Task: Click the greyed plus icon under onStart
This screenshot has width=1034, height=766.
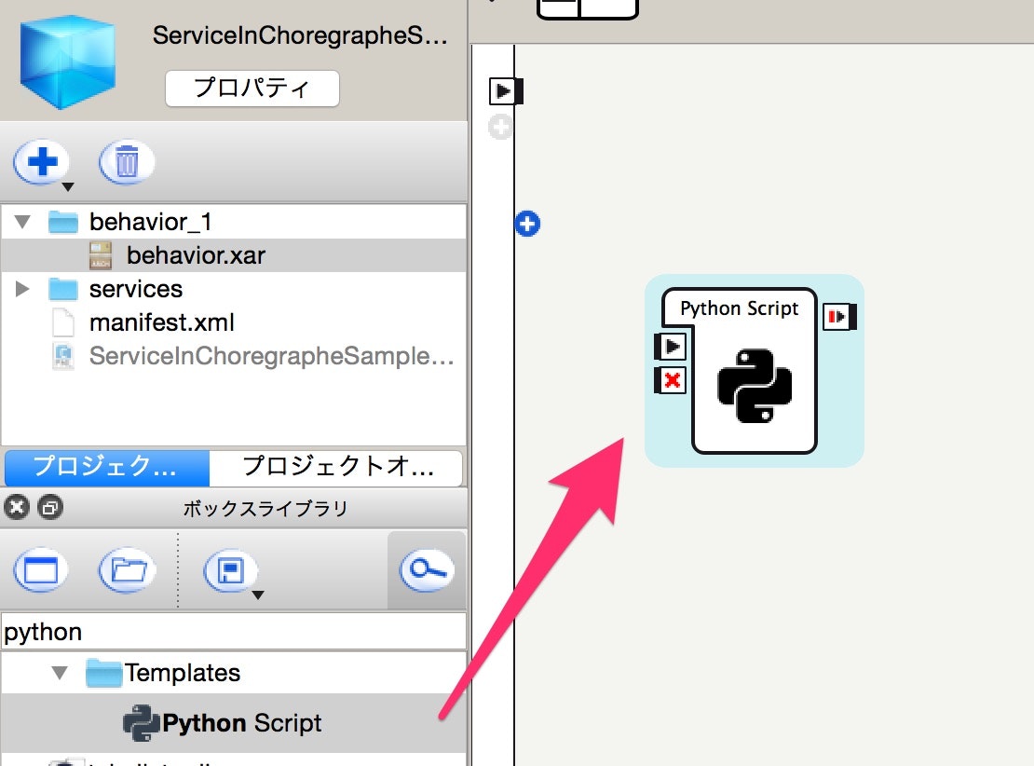Action: click(500, 127)
